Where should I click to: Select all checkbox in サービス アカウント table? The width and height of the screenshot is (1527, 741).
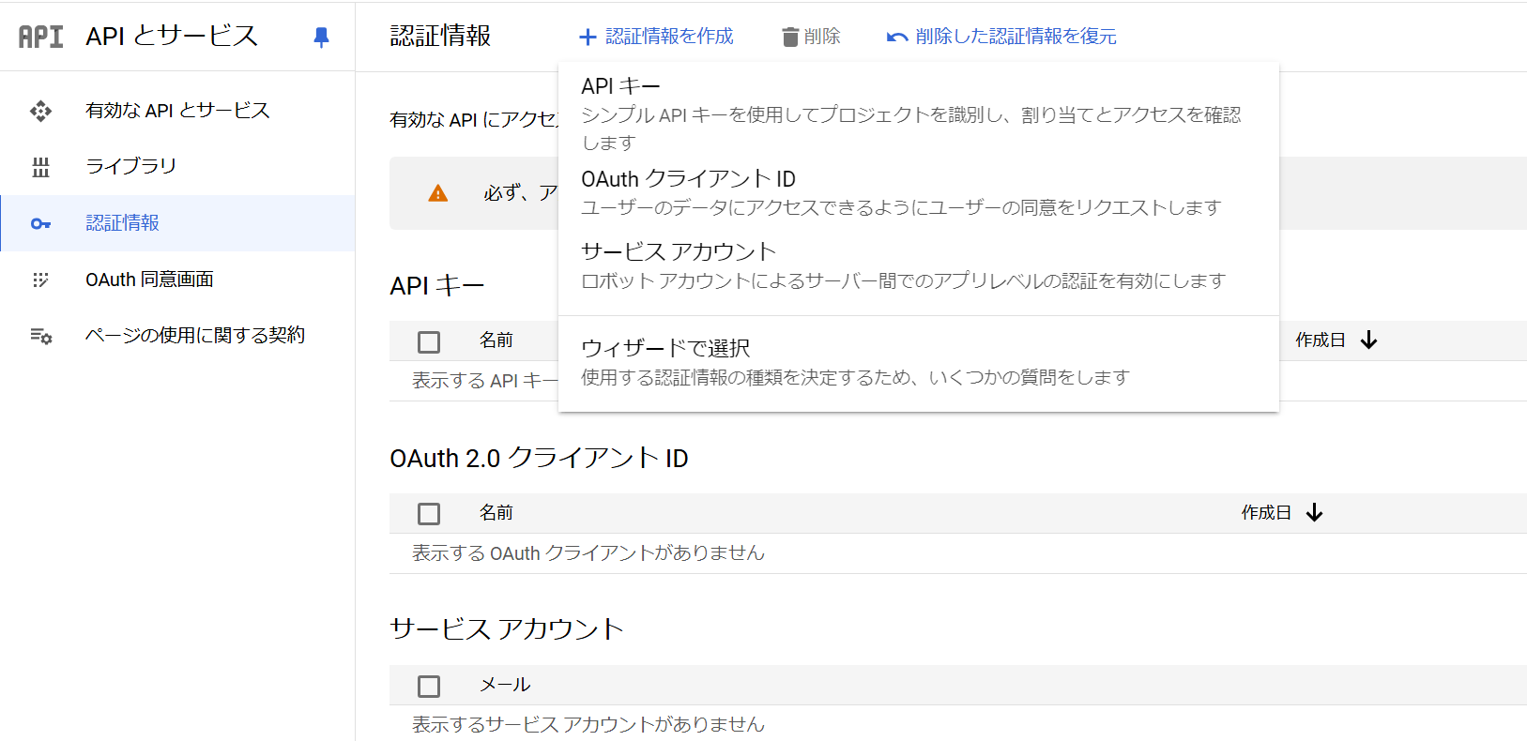tap(429, 687)
